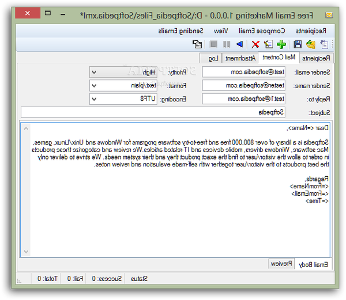Start sending with the blue play icon
The height and width of the screenshot is (300, 346).
pyautogui.click(x=239, y=44)
